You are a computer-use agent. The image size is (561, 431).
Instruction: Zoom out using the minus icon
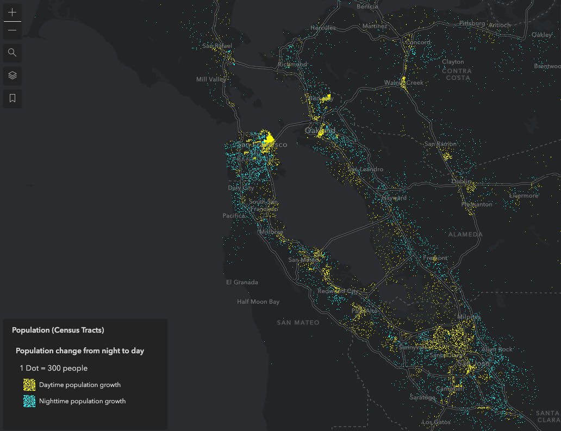click(x=12, y=30)
